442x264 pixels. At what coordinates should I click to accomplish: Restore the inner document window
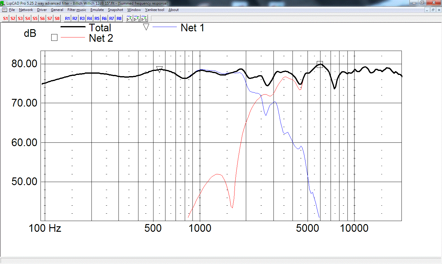[x=433, y=10]
